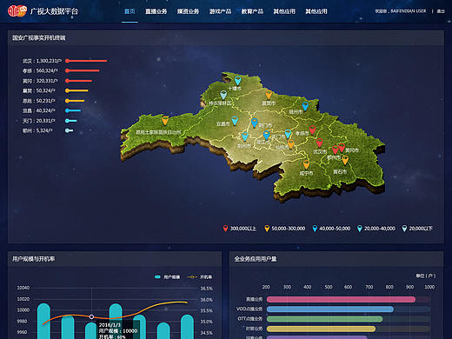Screen dimensions: 452x339
Task: Click the pink 直播业务 bar
Action: [341, 299]
